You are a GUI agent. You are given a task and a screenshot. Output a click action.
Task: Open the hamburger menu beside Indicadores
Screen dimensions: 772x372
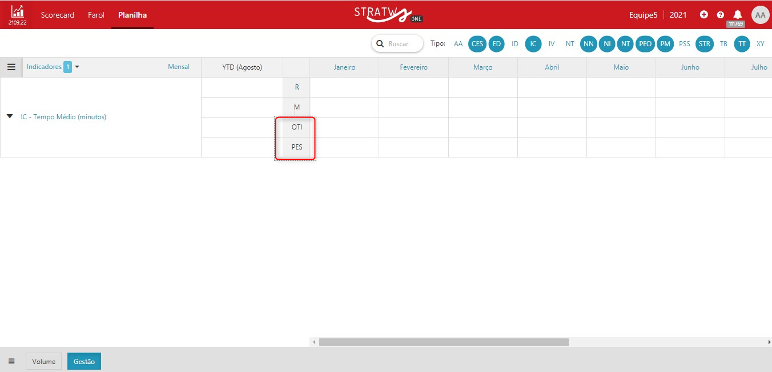[11, 67]
